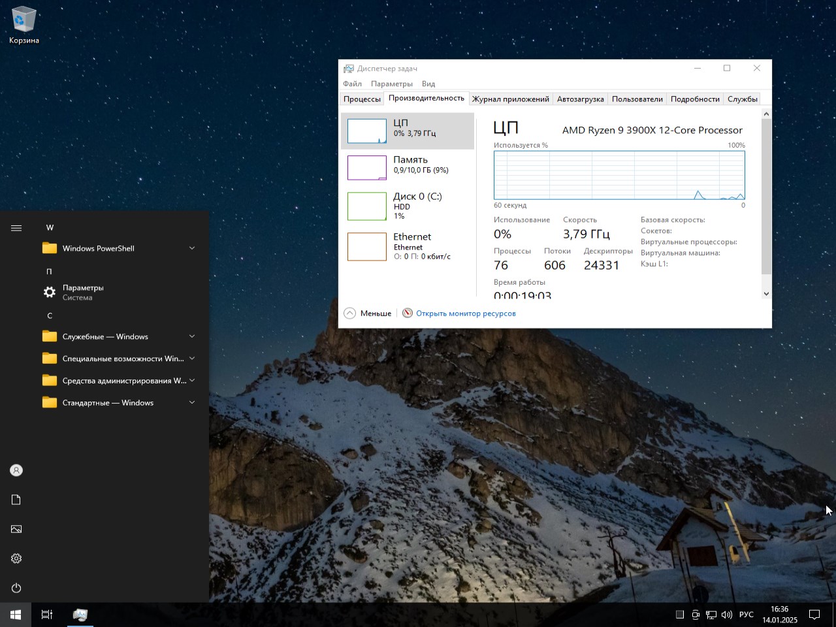836x627 pixels.
Task: Open the Параметры menu in Task Manager
Action: [x=391, y=84]
